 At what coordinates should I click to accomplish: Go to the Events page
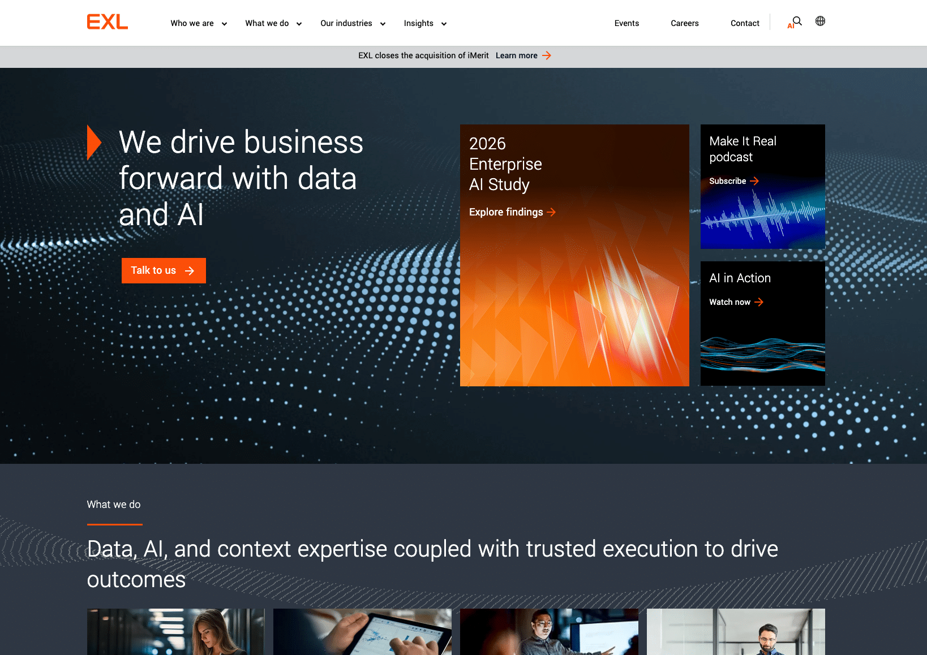626,23
